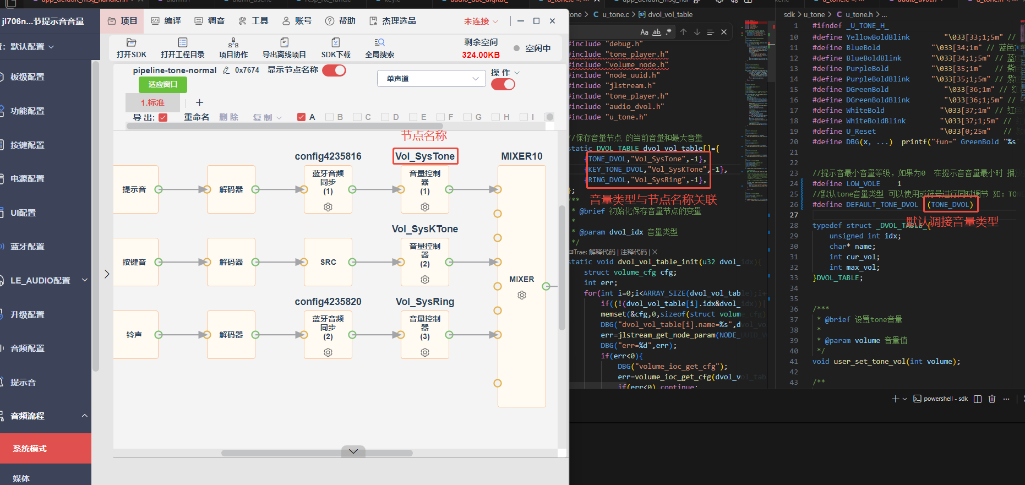The width and height of the screenshot is (1025, 485).
Task: Launch 全局搜索 global search icon
Action: [x=380, y=42]
